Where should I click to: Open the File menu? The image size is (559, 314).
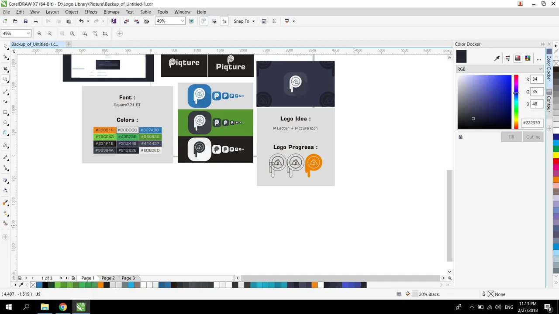click(6, 12)
